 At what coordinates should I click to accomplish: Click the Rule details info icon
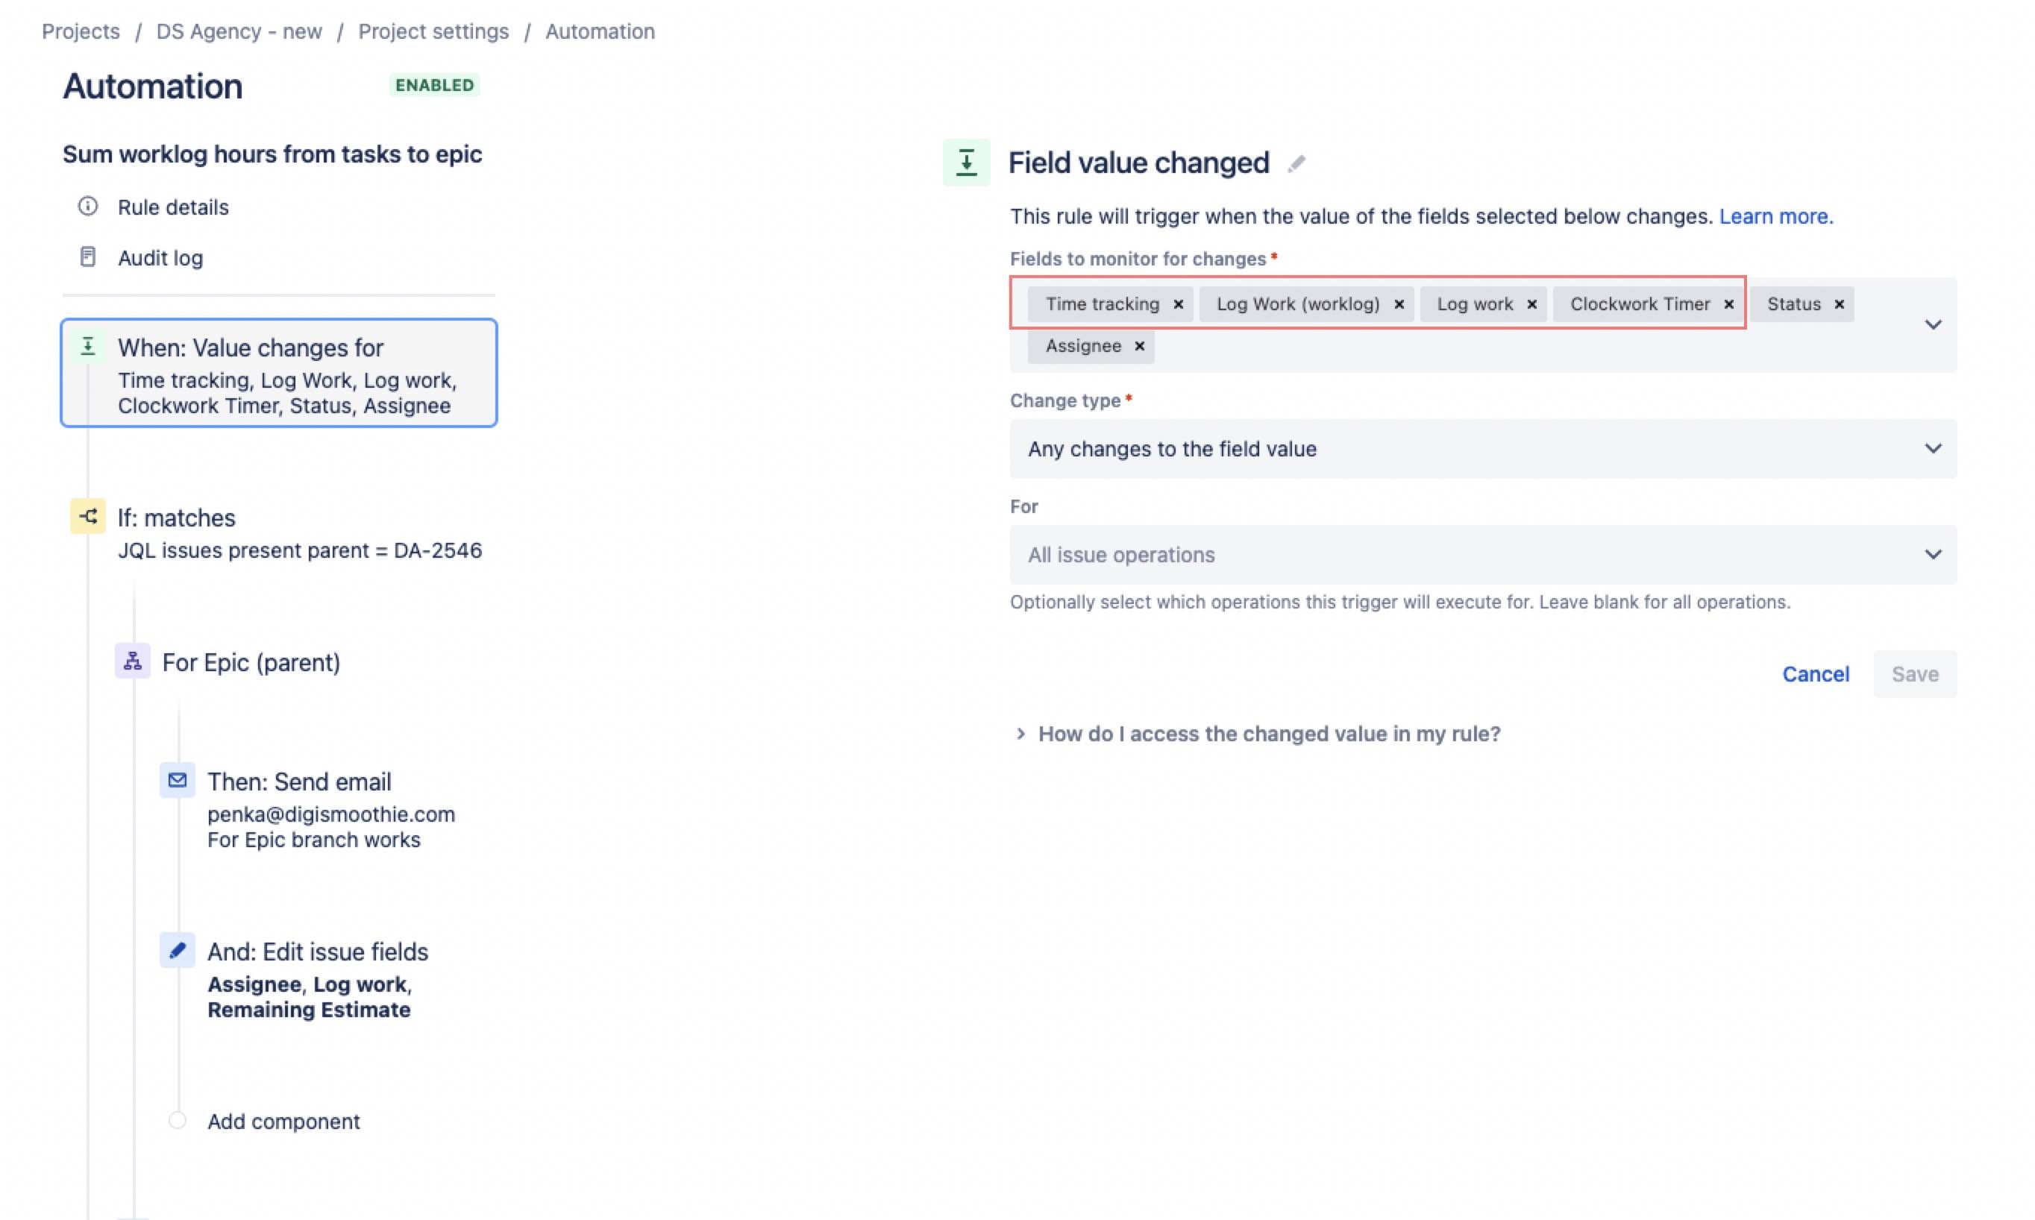click(x=88, y=207)
